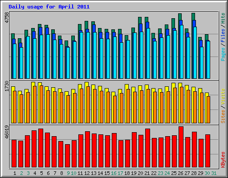Click day label 24 on x-axis
This screenshot has width=228, height=178.
click(167, 173)
